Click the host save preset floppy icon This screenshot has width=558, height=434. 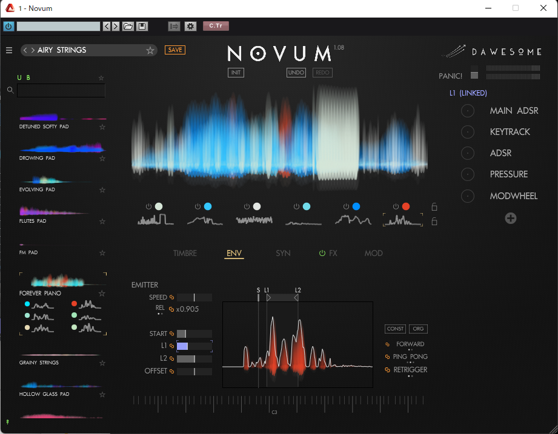pyautogui.click(x=142, y=26)
